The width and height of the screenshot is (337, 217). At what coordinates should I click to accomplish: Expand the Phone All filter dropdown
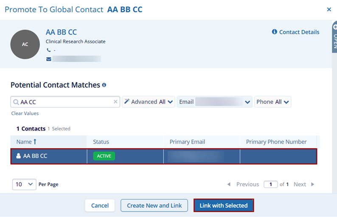273,102
